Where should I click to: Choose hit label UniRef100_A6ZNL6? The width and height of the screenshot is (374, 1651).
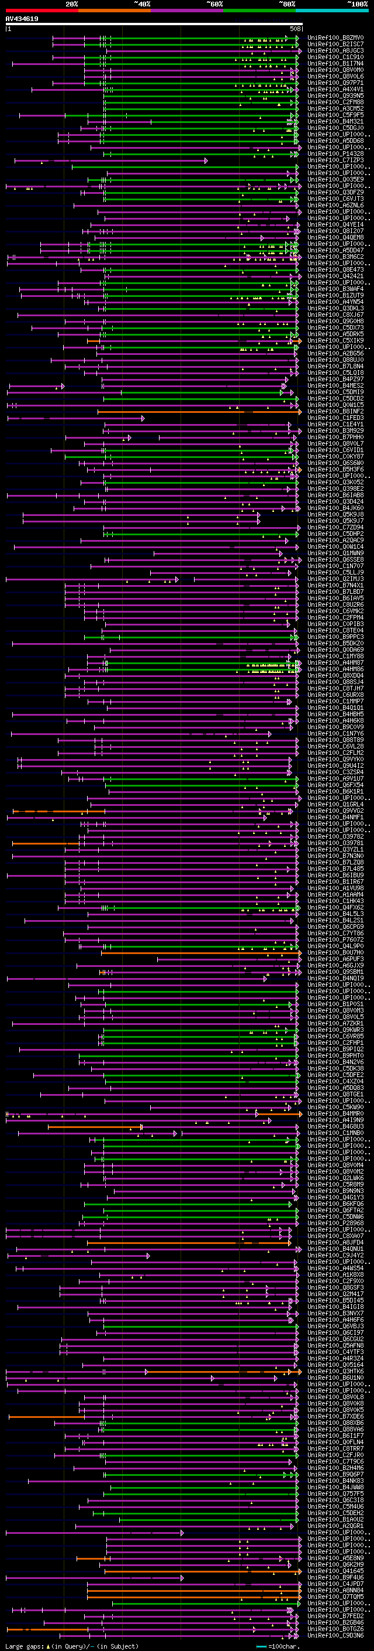(335, 205)
